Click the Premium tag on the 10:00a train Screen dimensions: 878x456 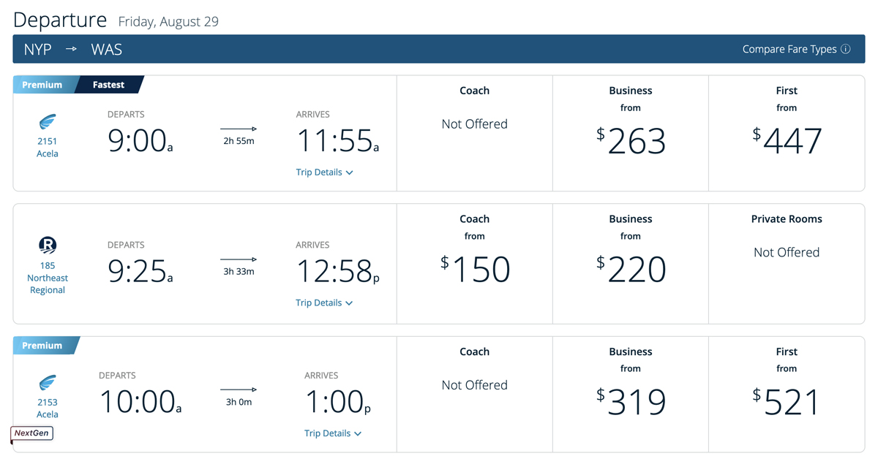(42, 346)
